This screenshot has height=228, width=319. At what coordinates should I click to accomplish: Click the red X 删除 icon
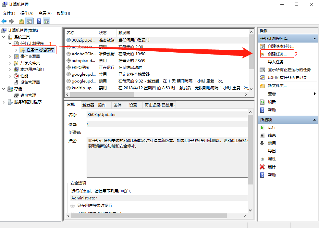click(262, 167)
